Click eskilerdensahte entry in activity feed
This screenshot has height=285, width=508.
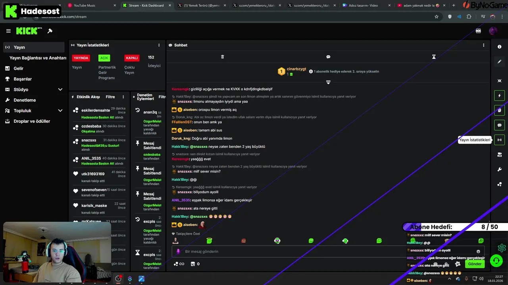point(99,112)
